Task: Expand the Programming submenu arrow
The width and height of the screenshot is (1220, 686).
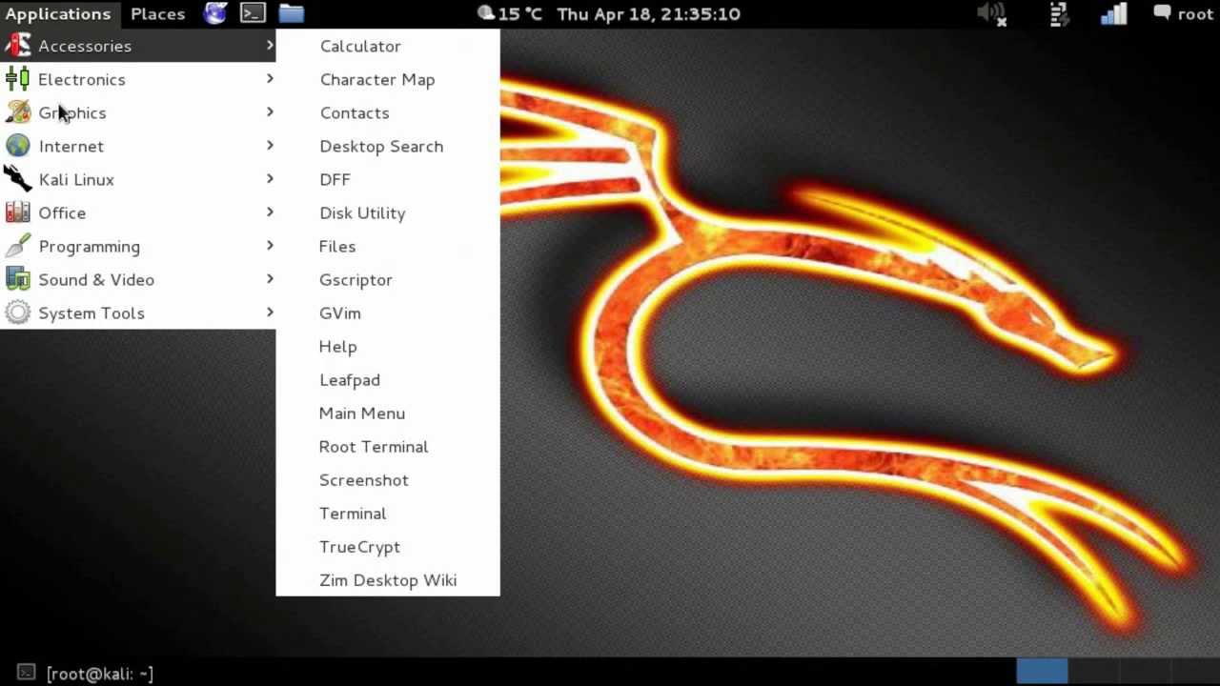Action: click(x=270, y=246)
